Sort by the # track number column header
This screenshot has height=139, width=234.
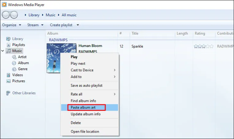tap(123, 33)
